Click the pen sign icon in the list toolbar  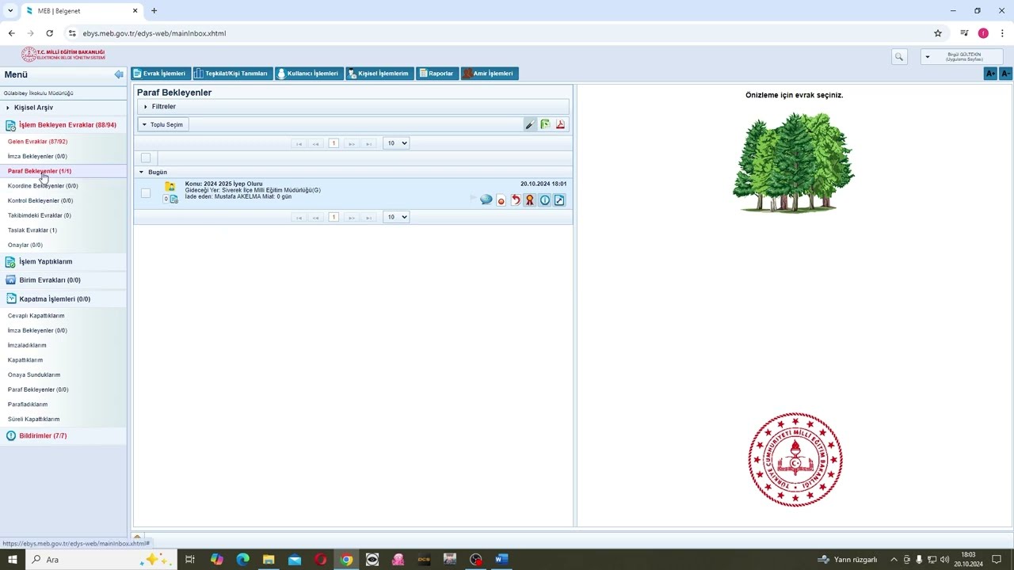tap(530, 124)
